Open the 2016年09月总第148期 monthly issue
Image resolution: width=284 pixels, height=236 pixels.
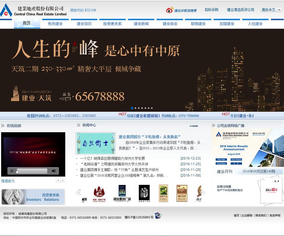(x=259, y=171)
